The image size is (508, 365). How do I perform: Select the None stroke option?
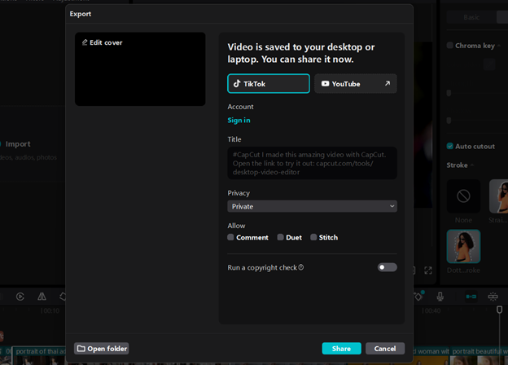463,196
